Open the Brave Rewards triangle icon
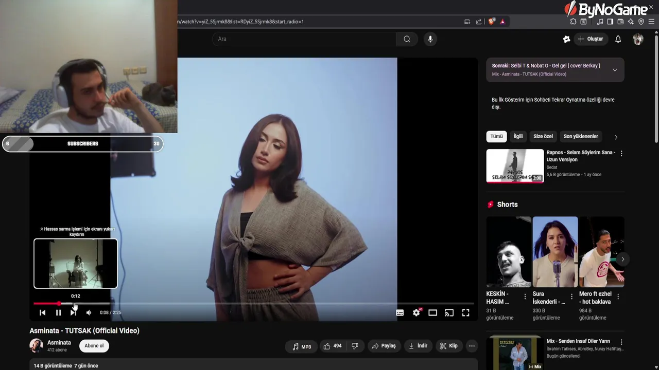 (502, 22)
